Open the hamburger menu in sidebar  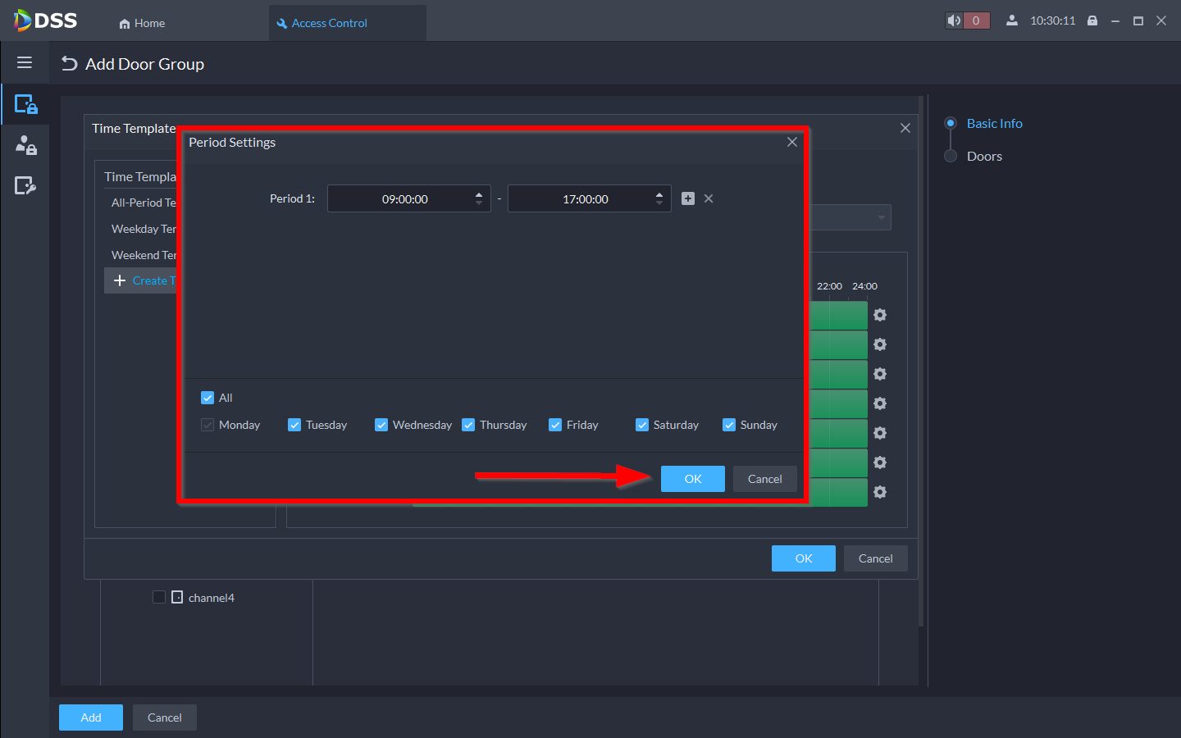tap(25, 63)
